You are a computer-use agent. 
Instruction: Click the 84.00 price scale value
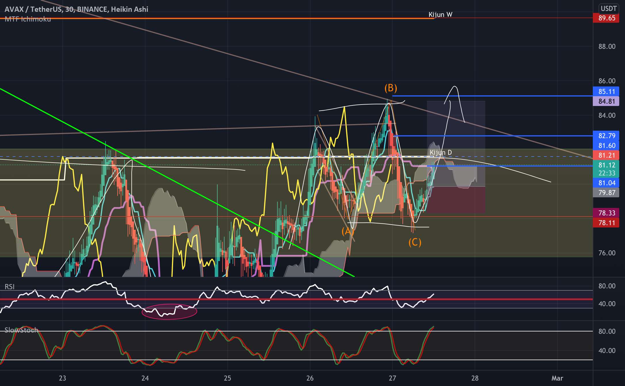pyautogui.click(x=607, y=115)
